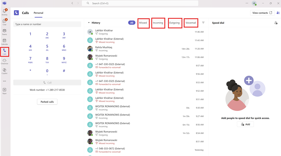Open Chat from the left sidebar

pyautogui.click(x=4, y=22)
